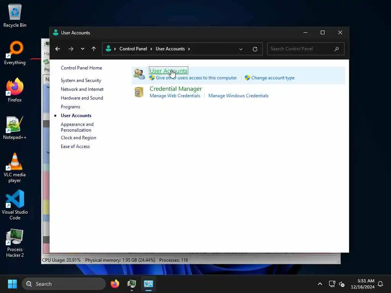Click the muted volume tray icon
Screen dimensions: 391x293
[x=342, y=284]
